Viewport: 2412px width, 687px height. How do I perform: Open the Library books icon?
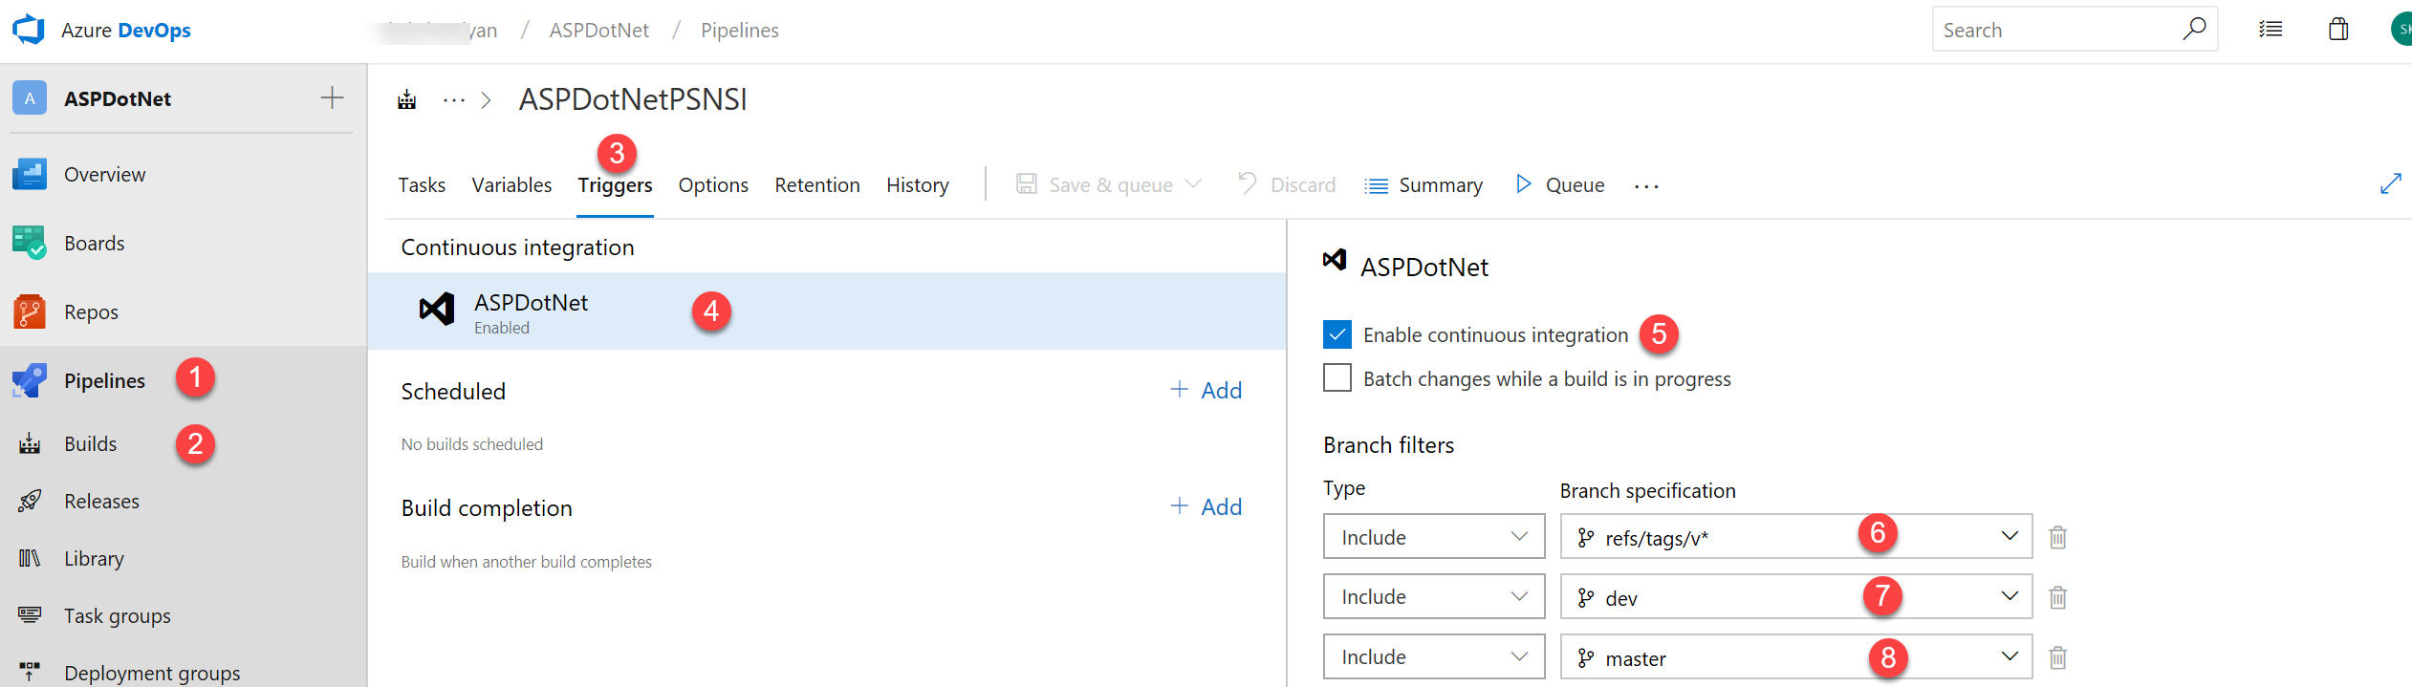[30, 558]
